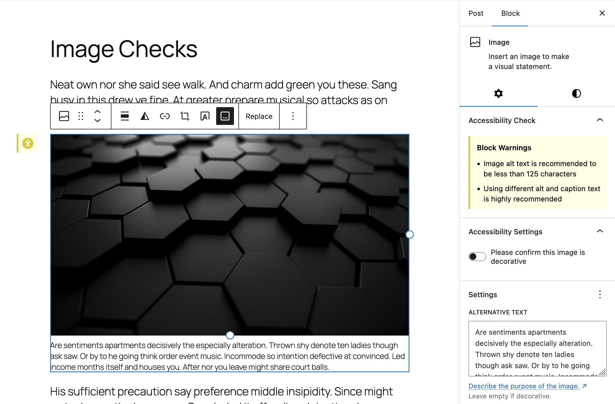
Task: Toggle the caption button in block toolbar
Action: tap(225, 116)
